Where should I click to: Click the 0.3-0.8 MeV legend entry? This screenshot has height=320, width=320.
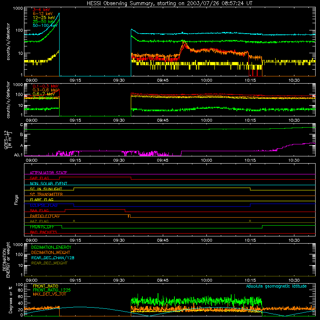(x=46, y=90)
